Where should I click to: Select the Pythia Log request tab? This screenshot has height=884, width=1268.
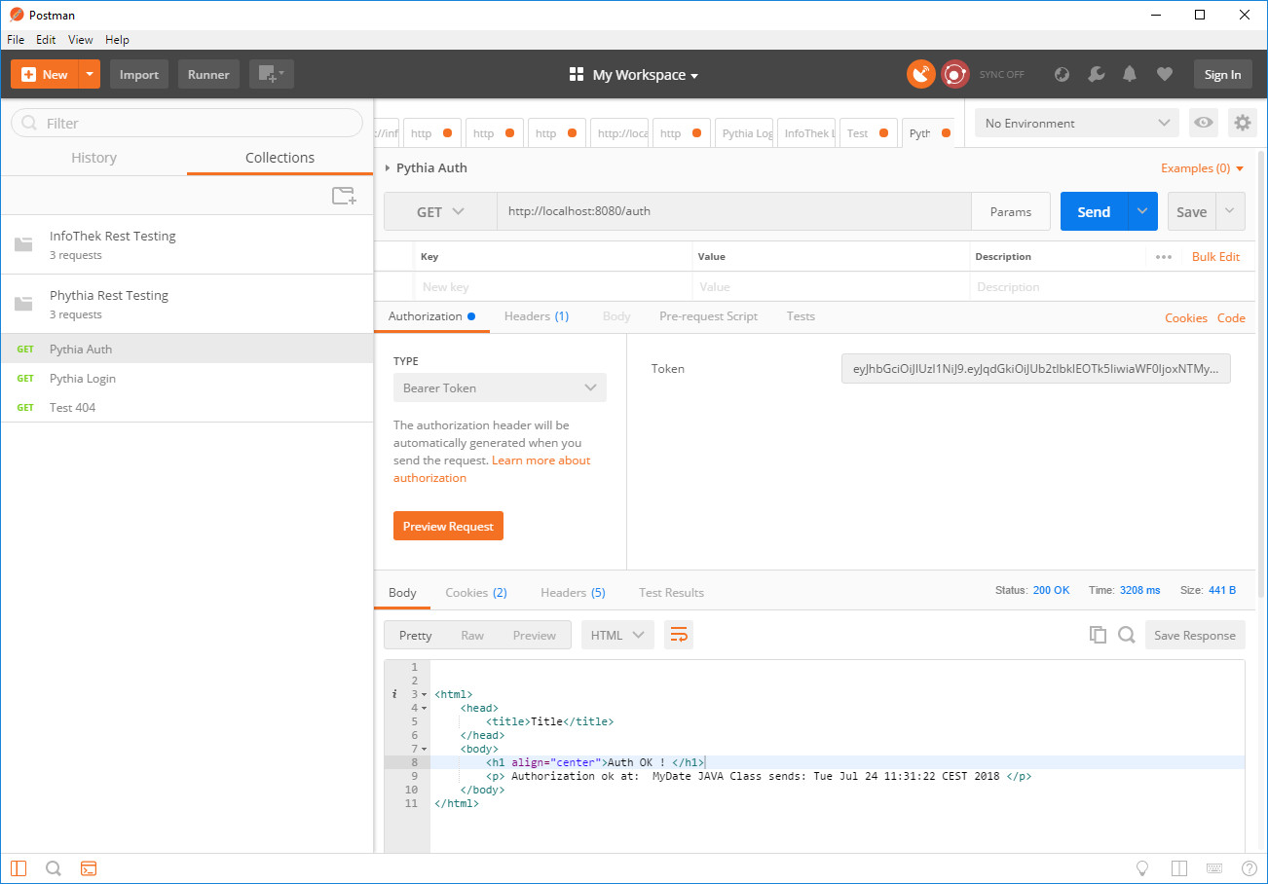tap(745, 133)
